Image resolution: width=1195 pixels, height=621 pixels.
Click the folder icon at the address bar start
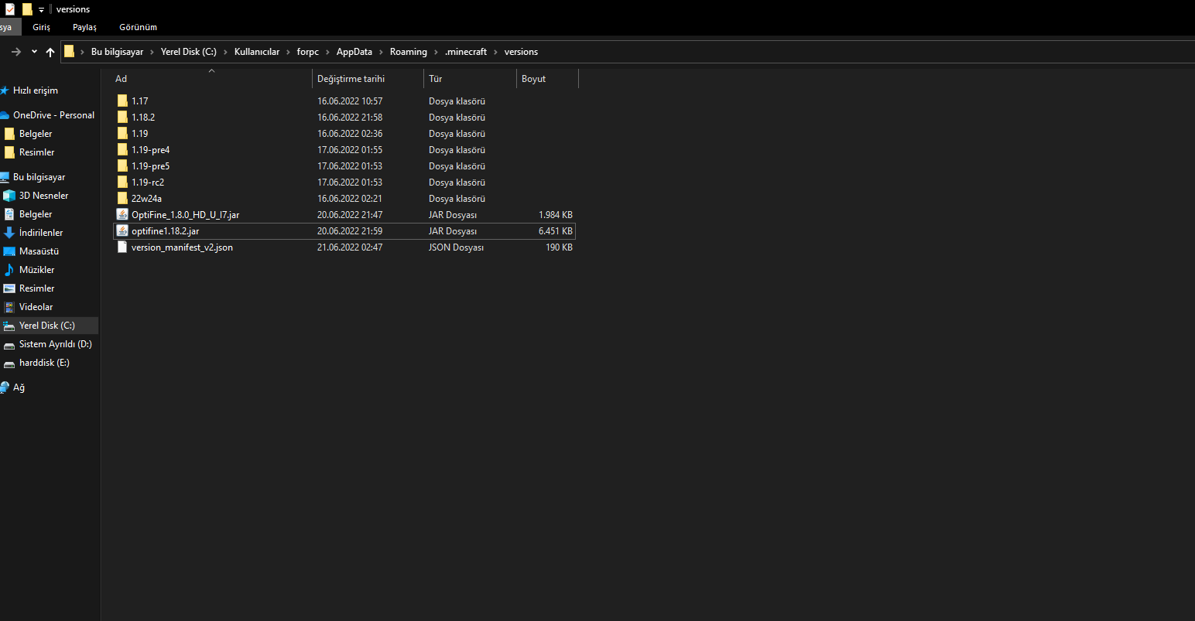tap(69, 52)
